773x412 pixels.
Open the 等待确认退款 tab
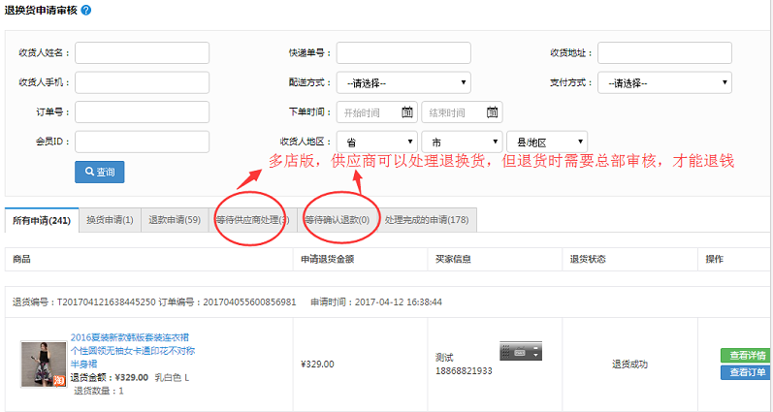(x=337, y=220)
